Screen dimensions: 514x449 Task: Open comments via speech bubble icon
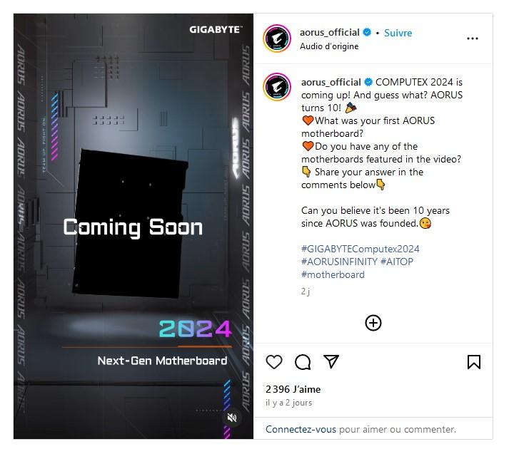[302, 362]
